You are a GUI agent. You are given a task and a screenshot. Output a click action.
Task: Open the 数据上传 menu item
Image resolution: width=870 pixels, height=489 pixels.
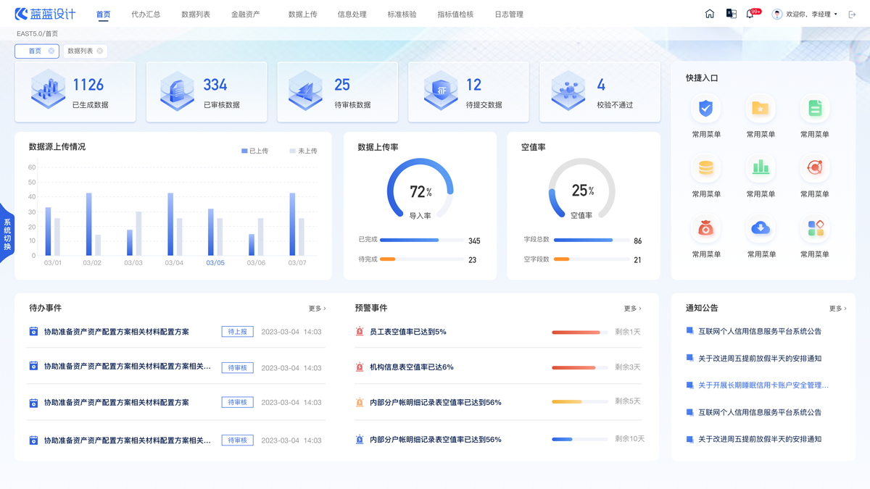click(302, 14)
